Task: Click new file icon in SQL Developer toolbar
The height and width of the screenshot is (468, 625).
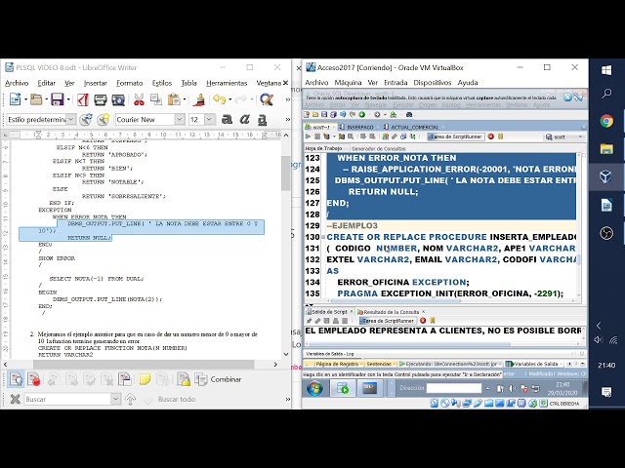Action: (x=307, y=115)
